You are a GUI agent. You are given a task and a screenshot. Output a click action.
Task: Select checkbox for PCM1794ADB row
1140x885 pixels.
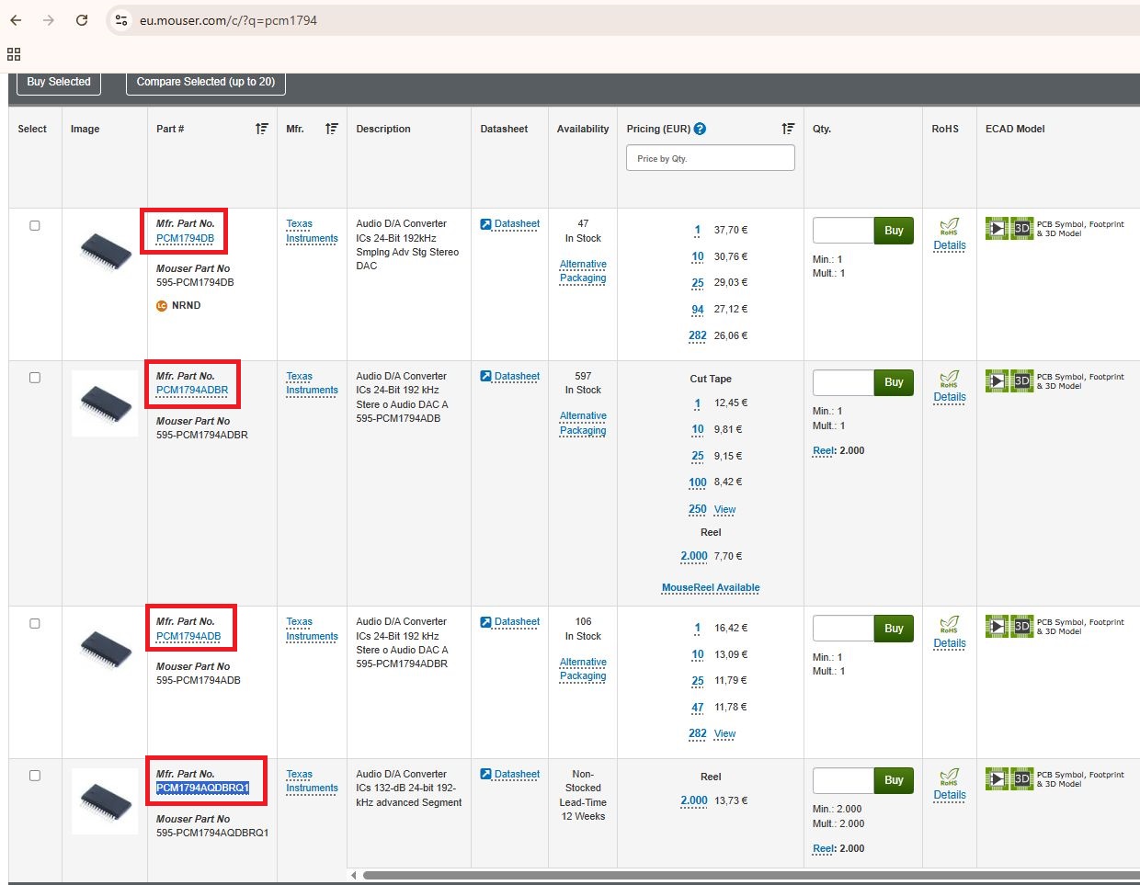tap(35, 623)
